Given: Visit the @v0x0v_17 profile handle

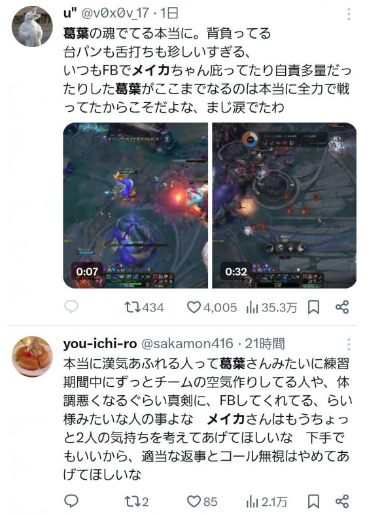Looking at the screenshot, I should tap(115, 13).
